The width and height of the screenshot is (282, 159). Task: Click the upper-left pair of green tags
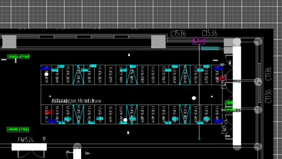[18, 57]
